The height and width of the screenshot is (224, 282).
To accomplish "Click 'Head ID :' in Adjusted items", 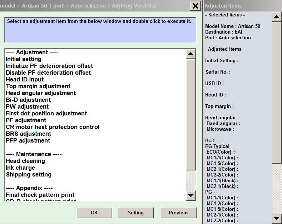I will click(216, 95).
